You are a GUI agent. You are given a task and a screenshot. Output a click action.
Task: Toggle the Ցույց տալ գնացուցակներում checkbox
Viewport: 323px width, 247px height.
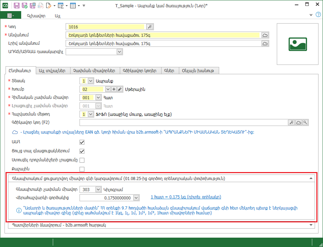[x=82, y=151]
